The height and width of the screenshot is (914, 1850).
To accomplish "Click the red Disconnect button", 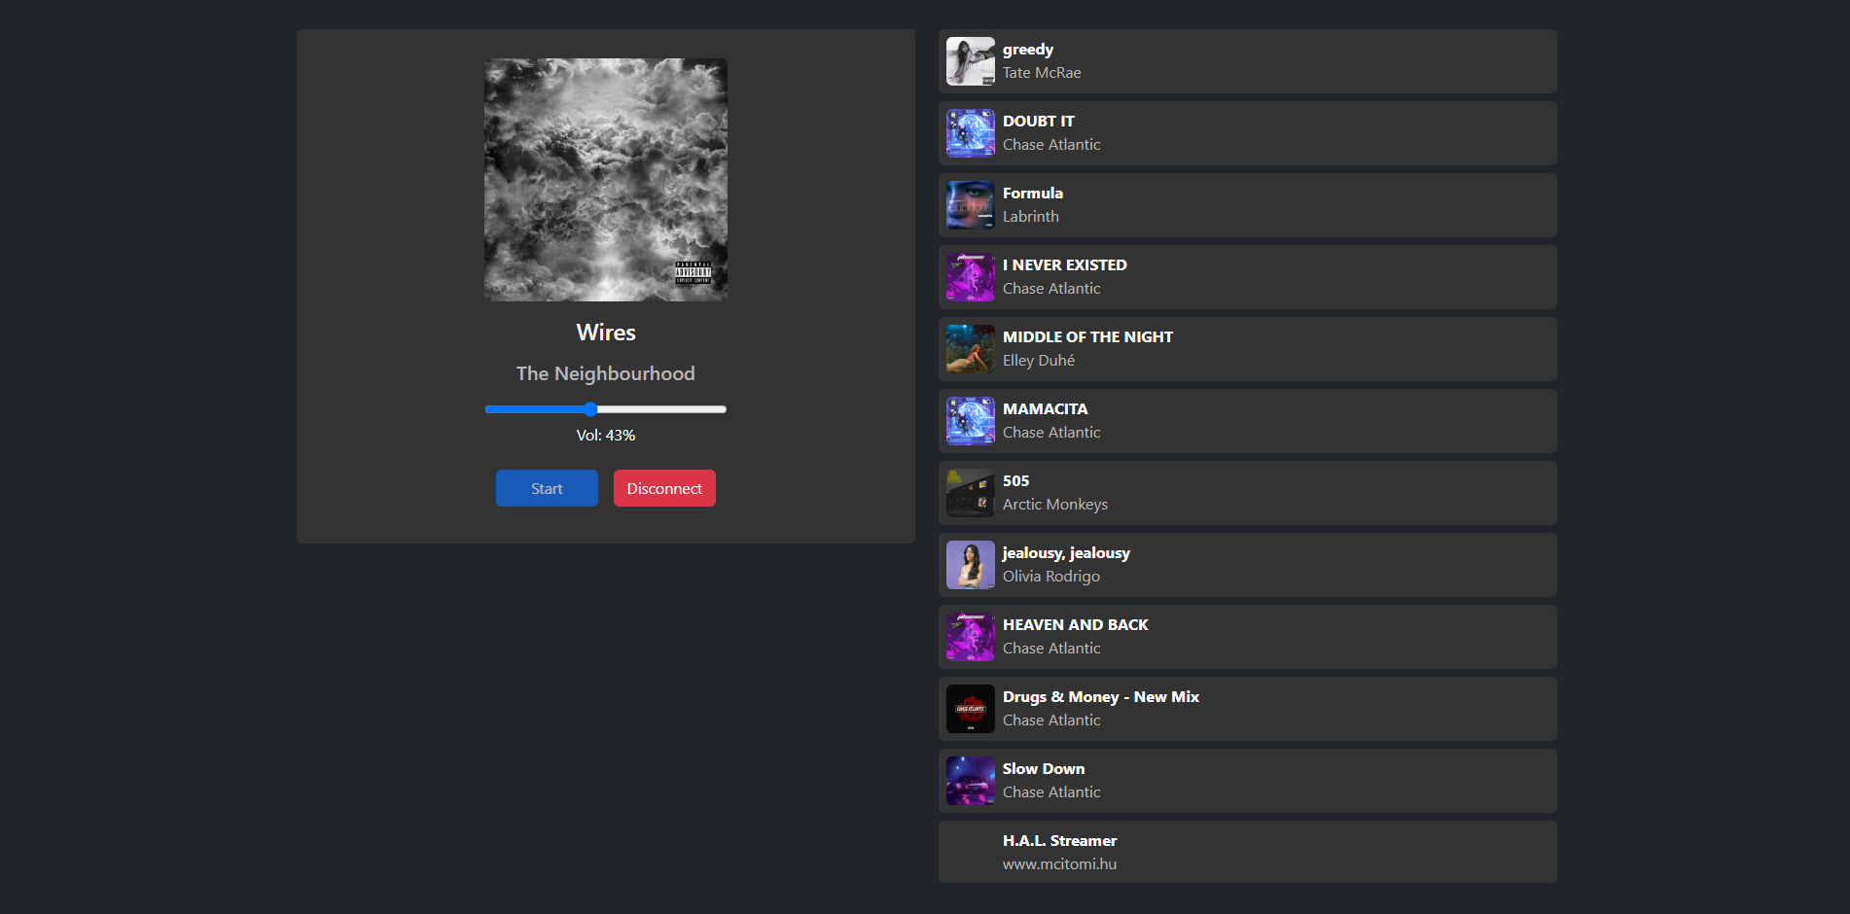I will pos(664,488).
